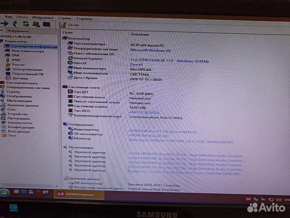Screen dimensions: 290x218
Task: Select Программы tree item
Action: (x=19, y=118)
